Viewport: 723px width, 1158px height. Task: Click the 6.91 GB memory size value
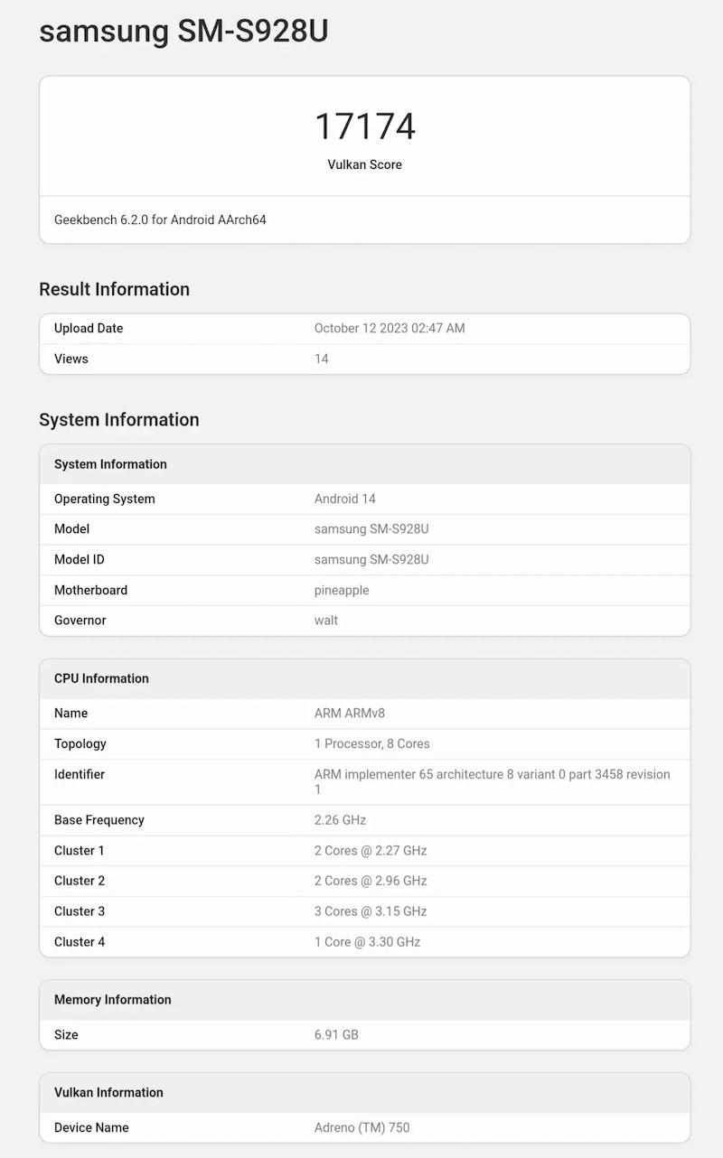coord(336,1034)
